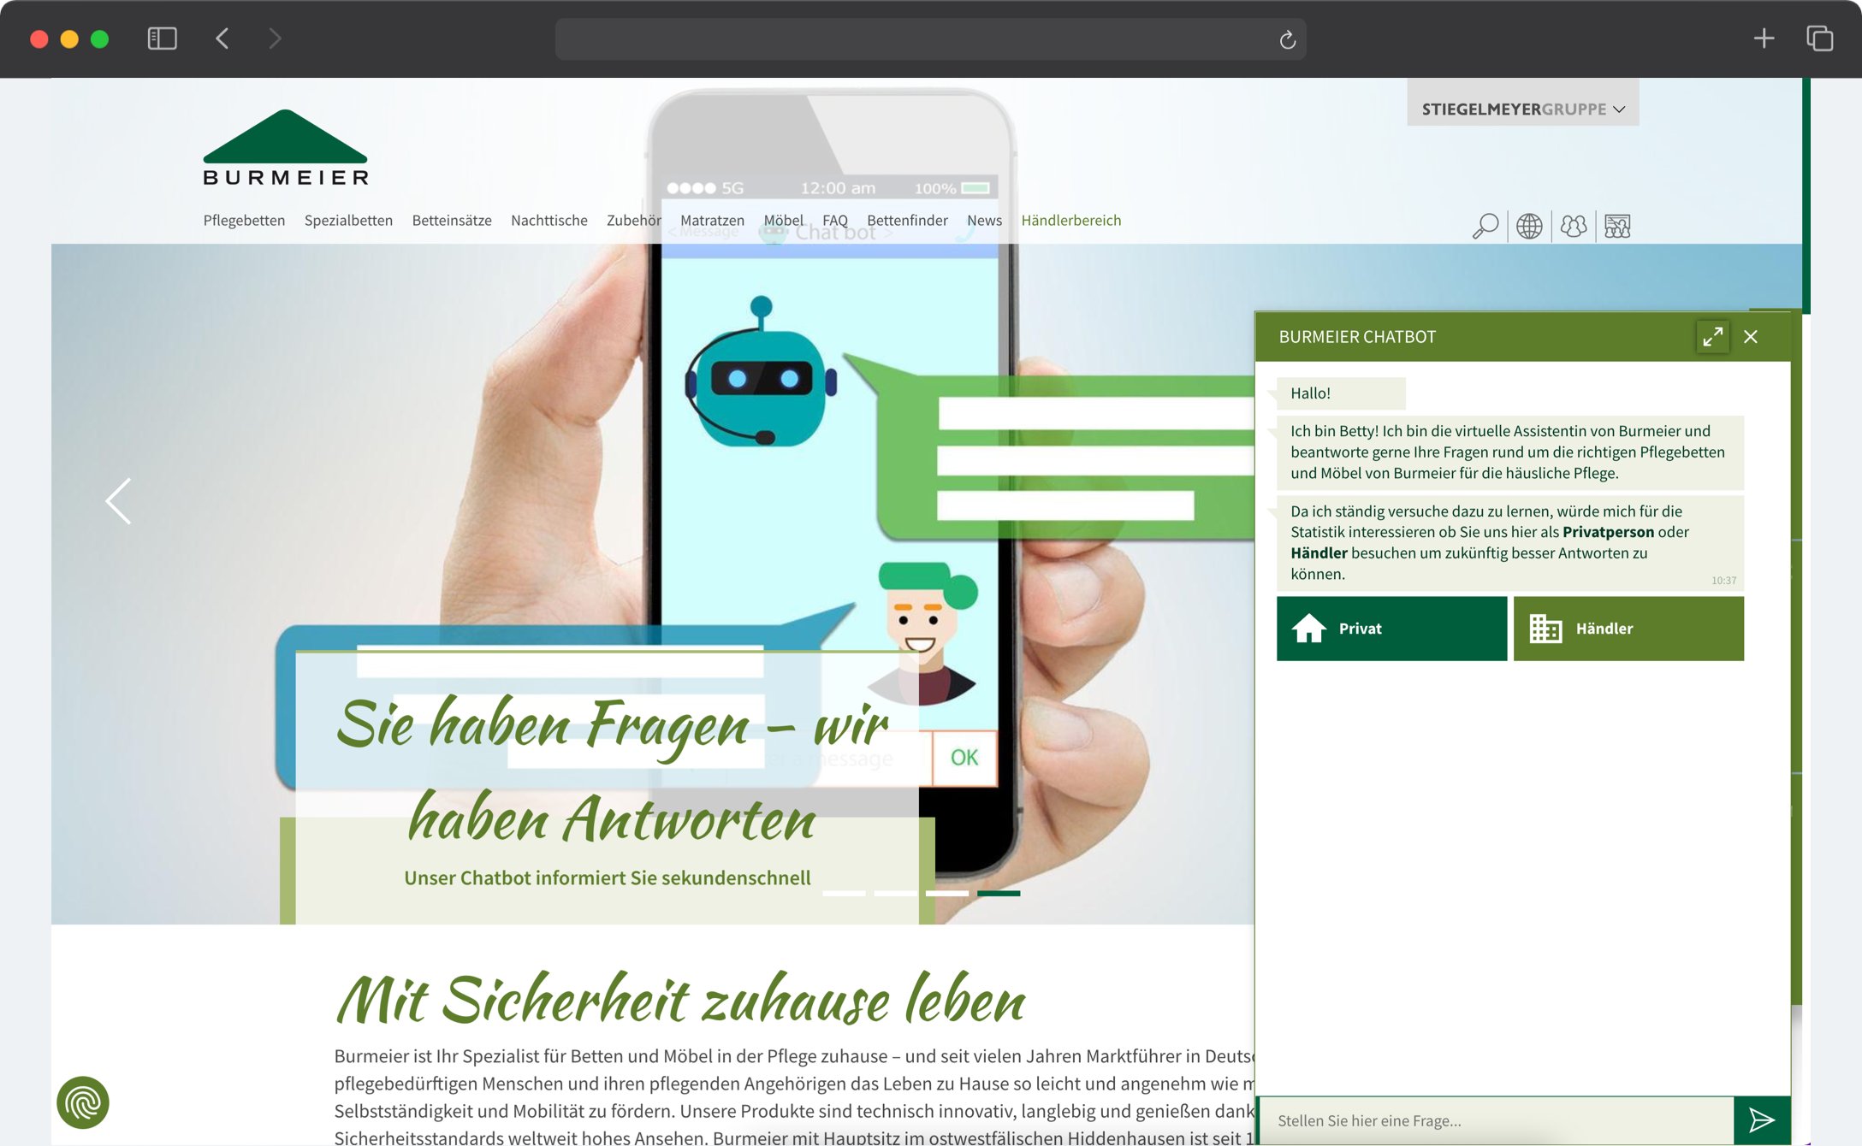Select the first slider indicator dash
The width and height of the screenshot is (1862, 1146).
pyautogui.click(x=844, y=893)
